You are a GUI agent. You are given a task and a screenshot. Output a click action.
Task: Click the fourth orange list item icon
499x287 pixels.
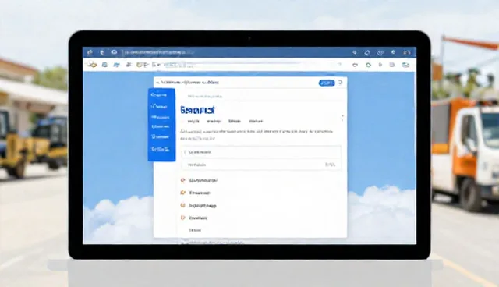183,218
